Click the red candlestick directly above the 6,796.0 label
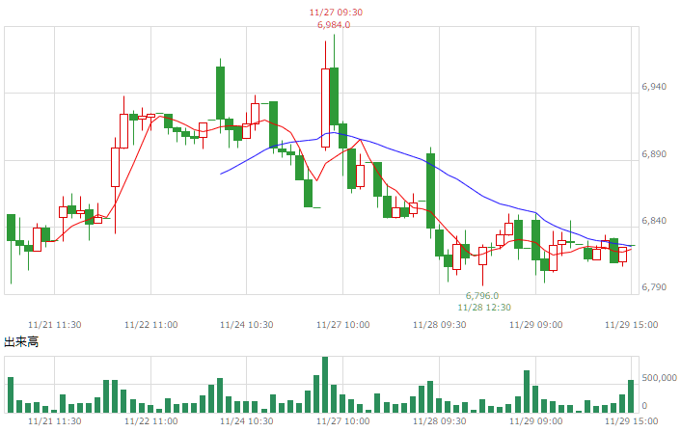The height and width of the screenshot is (432, 681). pos(482,256)
